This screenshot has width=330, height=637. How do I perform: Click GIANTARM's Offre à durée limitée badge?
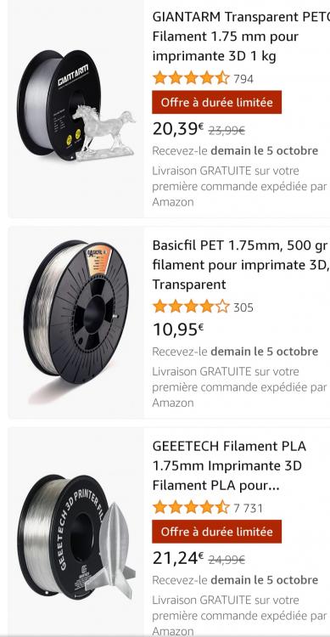(217, 103)
